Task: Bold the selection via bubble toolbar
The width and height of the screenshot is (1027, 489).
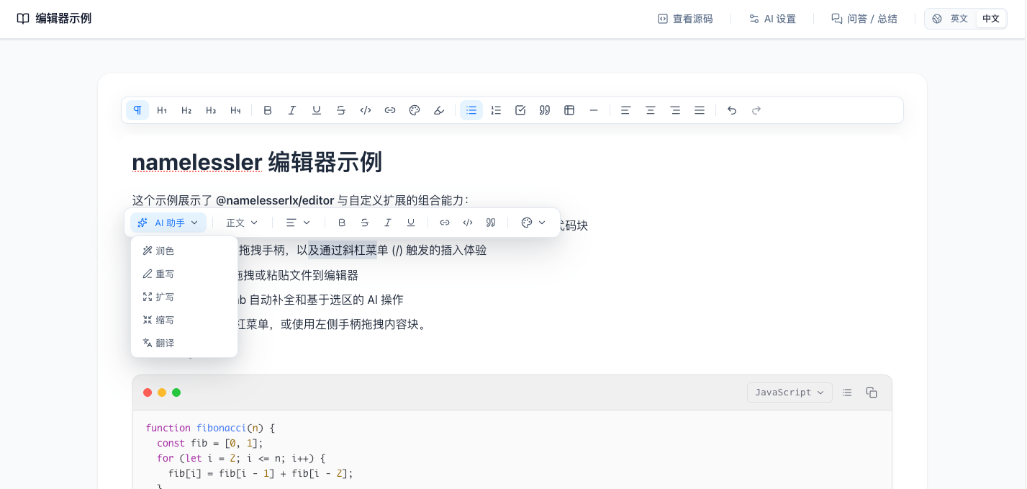Action: [342, 223]
